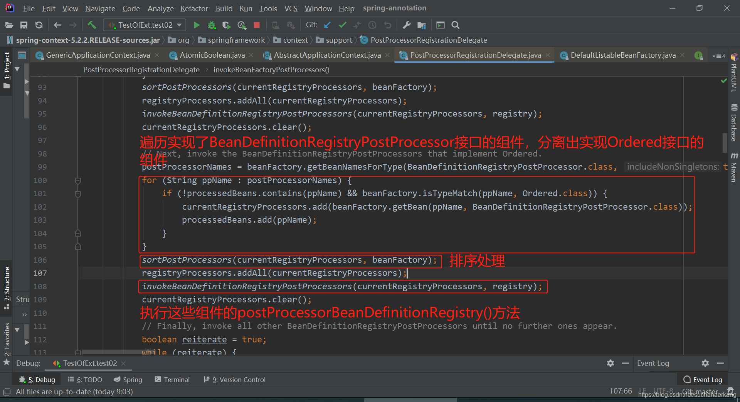This screenshot has width=740, height=402.
Task: Toggle the 7: Structure side panel
Action: coord(7,288)
